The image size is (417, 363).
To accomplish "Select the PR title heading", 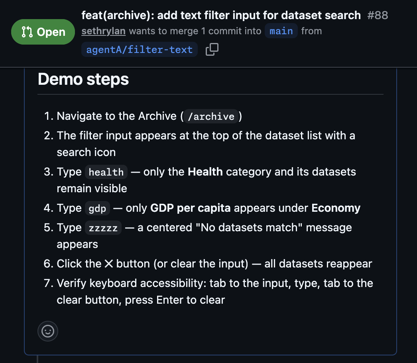I will [221, 15].
